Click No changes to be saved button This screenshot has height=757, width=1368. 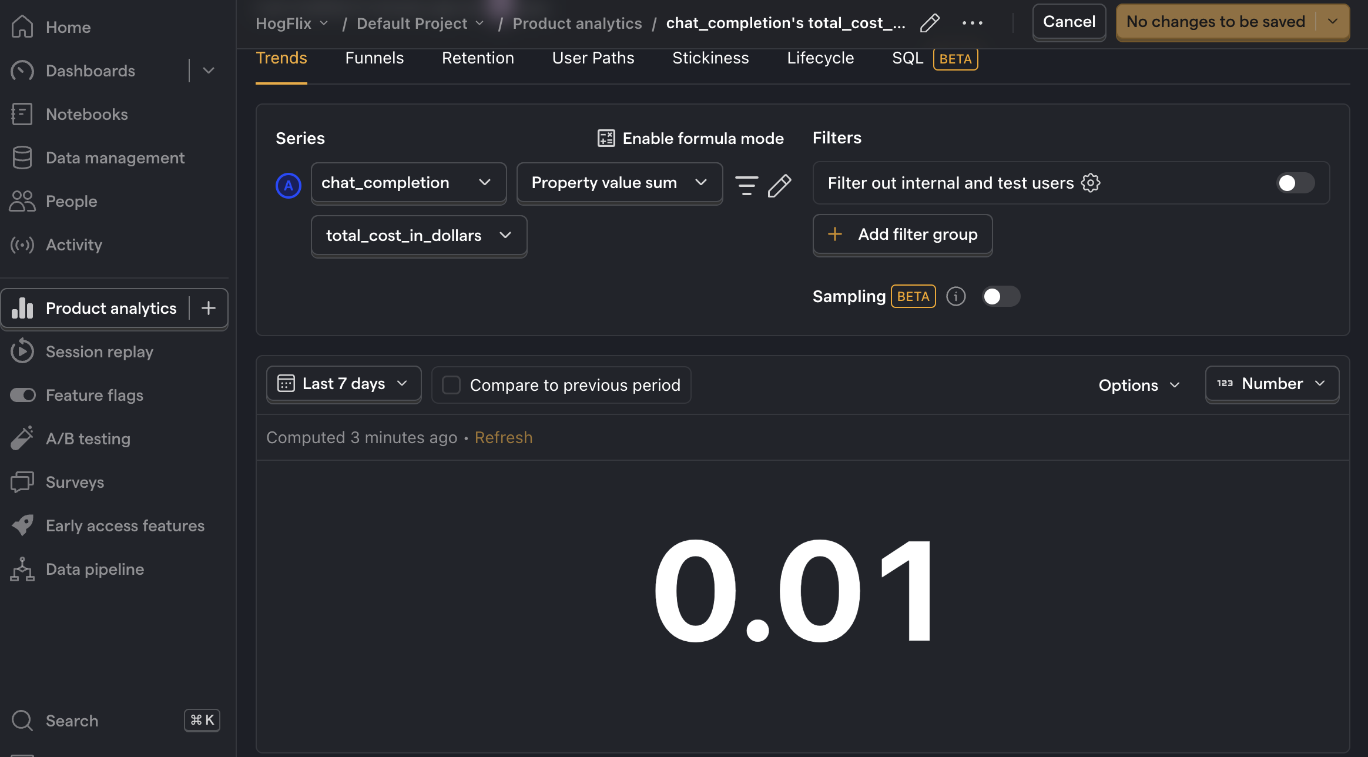[1215, 22]
